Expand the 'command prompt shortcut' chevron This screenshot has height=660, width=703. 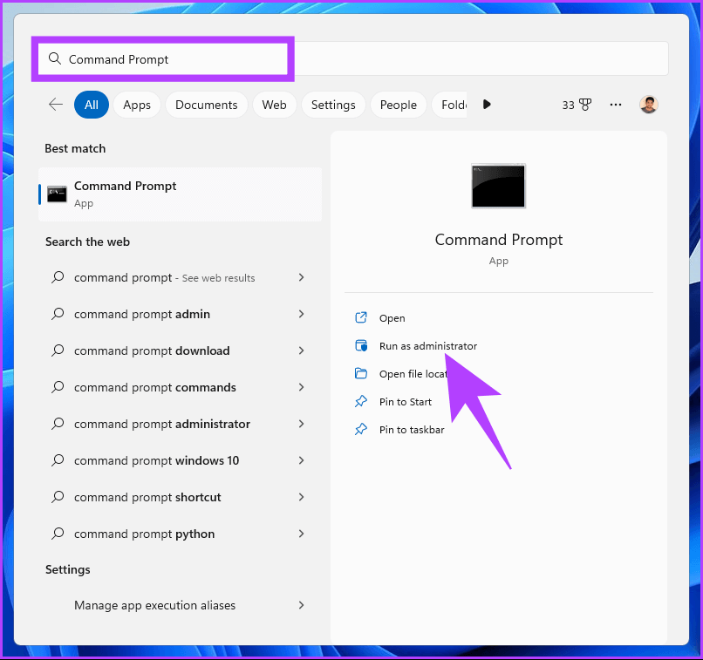click(x=301, y=497)
